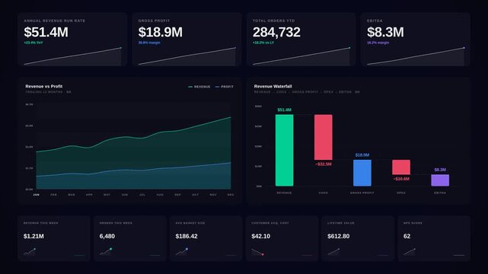Select the NPS Score label
The width and height of the screenshot is (488, 274).
[413, 223]
